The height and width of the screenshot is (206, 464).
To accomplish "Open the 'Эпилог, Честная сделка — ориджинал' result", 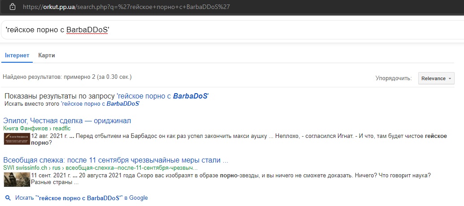I will point(67,121).
